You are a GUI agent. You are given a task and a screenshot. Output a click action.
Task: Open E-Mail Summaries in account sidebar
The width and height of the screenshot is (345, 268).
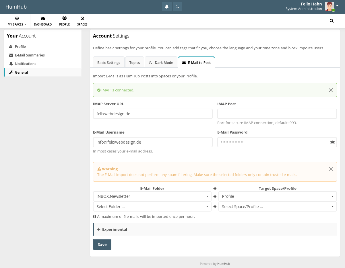(x=30, y=55)
